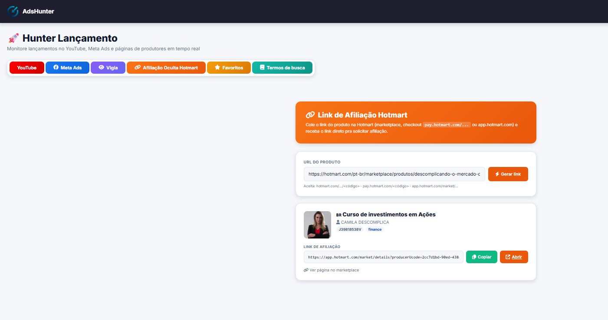This screenshot has width=608, height=320.
Task: Open the Vigia tab
Action: (x=108, y=68)
